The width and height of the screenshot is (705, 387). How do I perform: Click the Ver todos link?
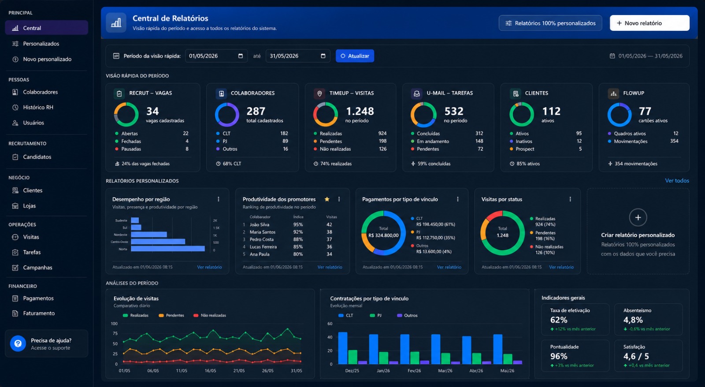pos(677,181)
